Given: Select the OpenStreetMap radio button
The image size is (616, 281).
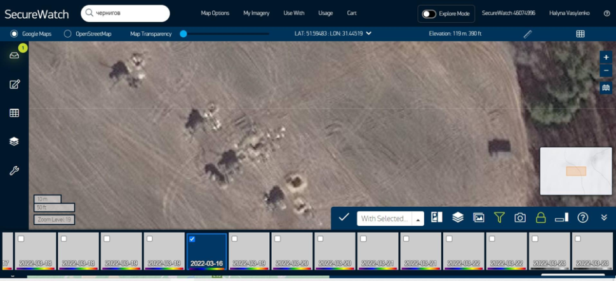Looking at the screenshot, I should [x=68, y=34].
